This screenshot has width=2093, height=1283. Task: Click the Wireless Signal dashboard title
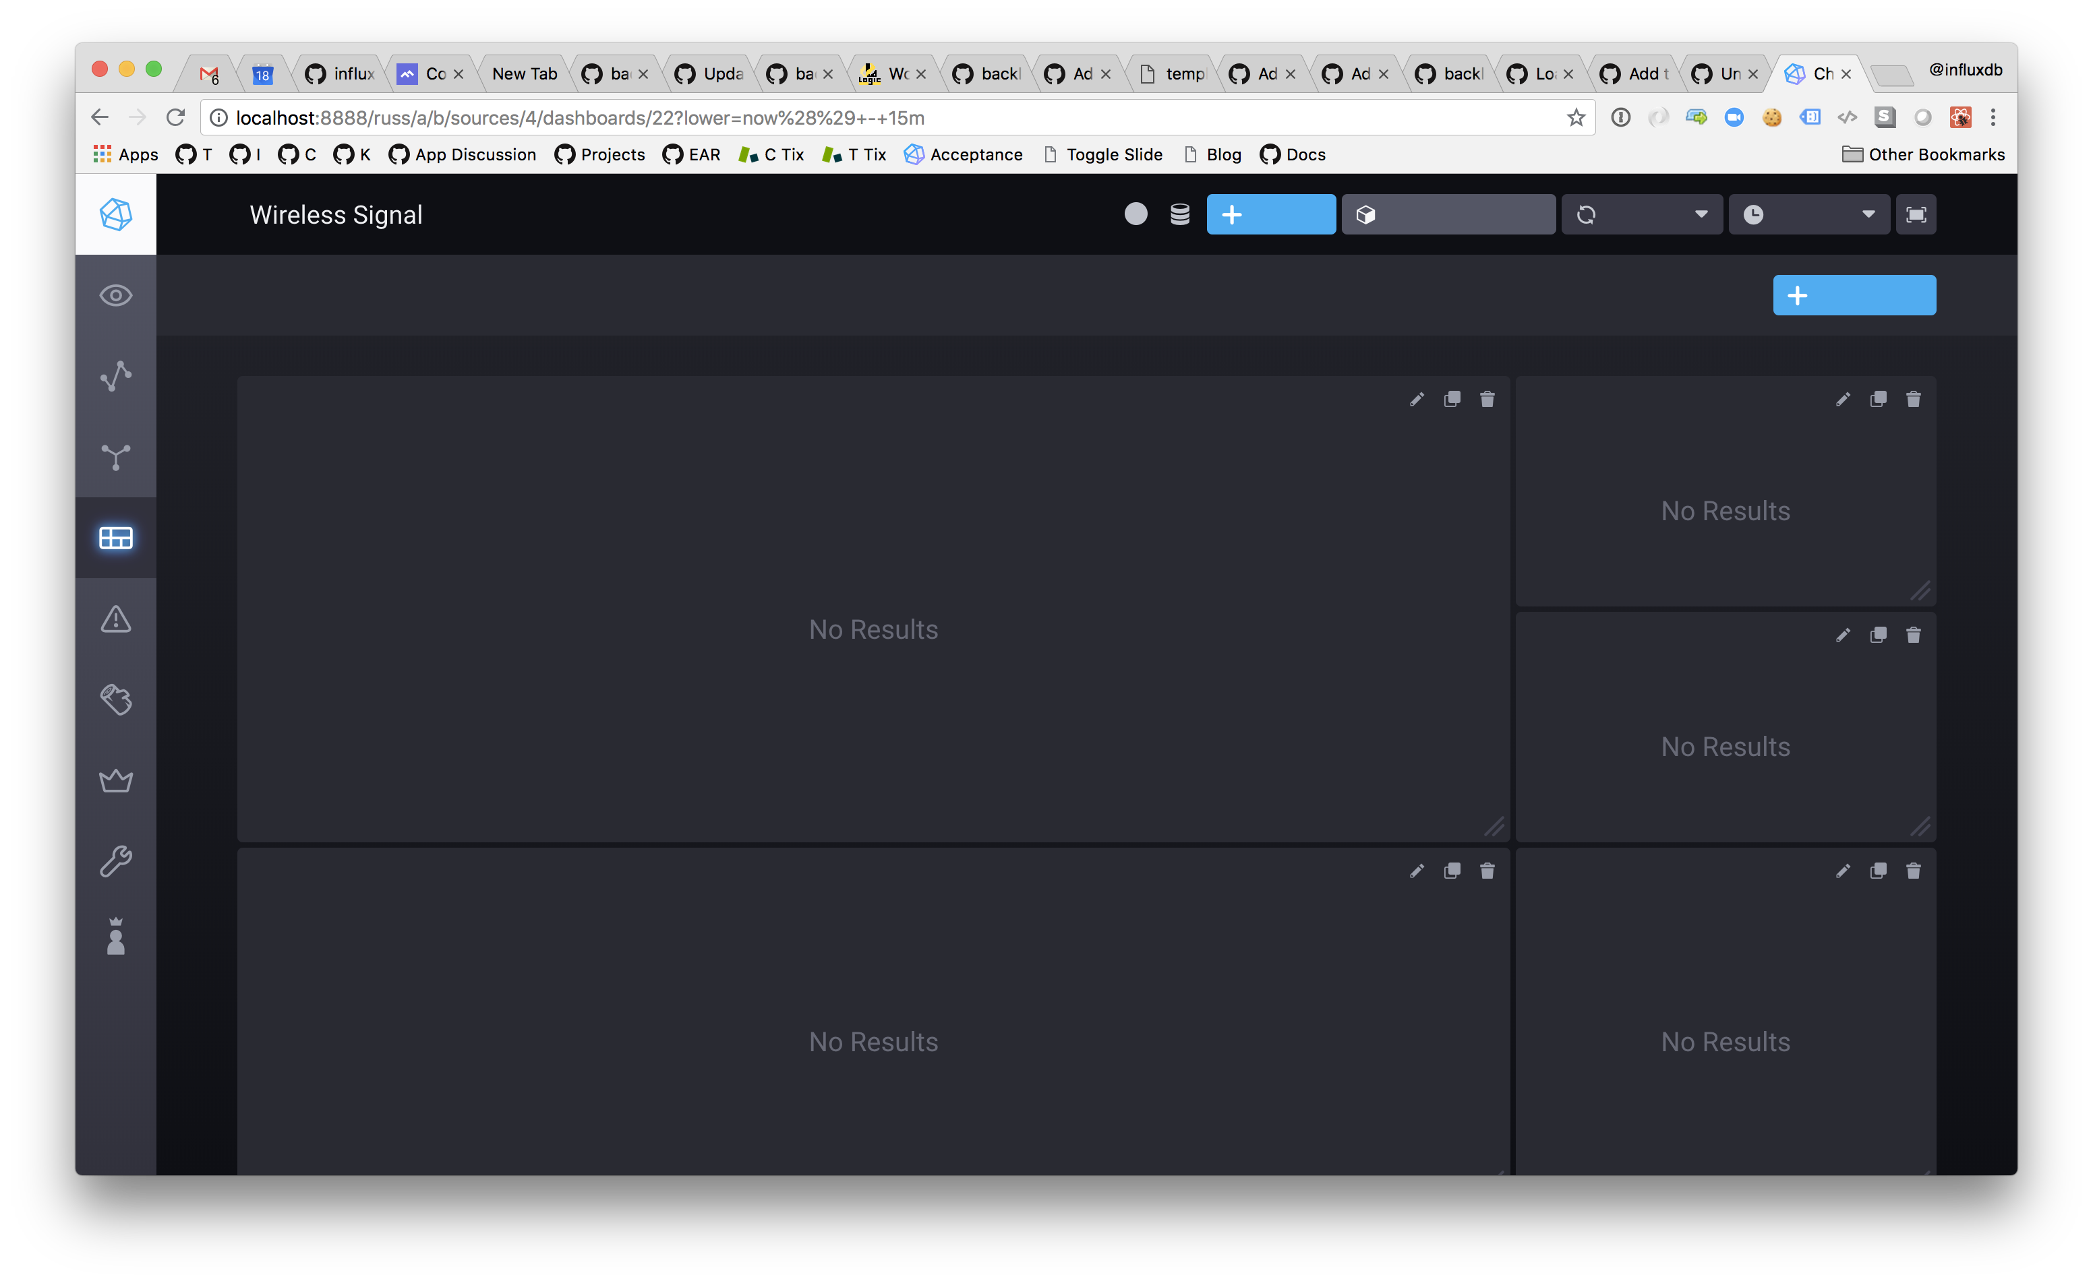(x=336, y=214)
